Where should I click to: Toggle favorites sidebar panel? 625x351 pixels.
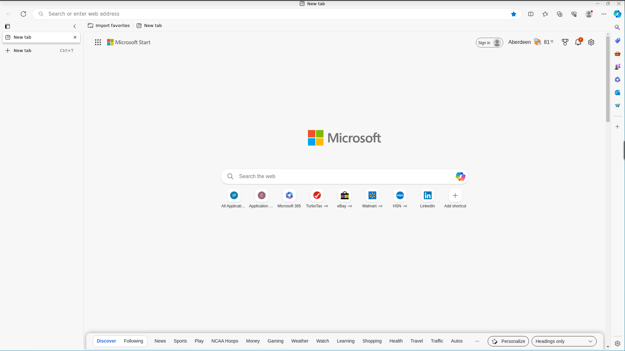tap(545, 14)
